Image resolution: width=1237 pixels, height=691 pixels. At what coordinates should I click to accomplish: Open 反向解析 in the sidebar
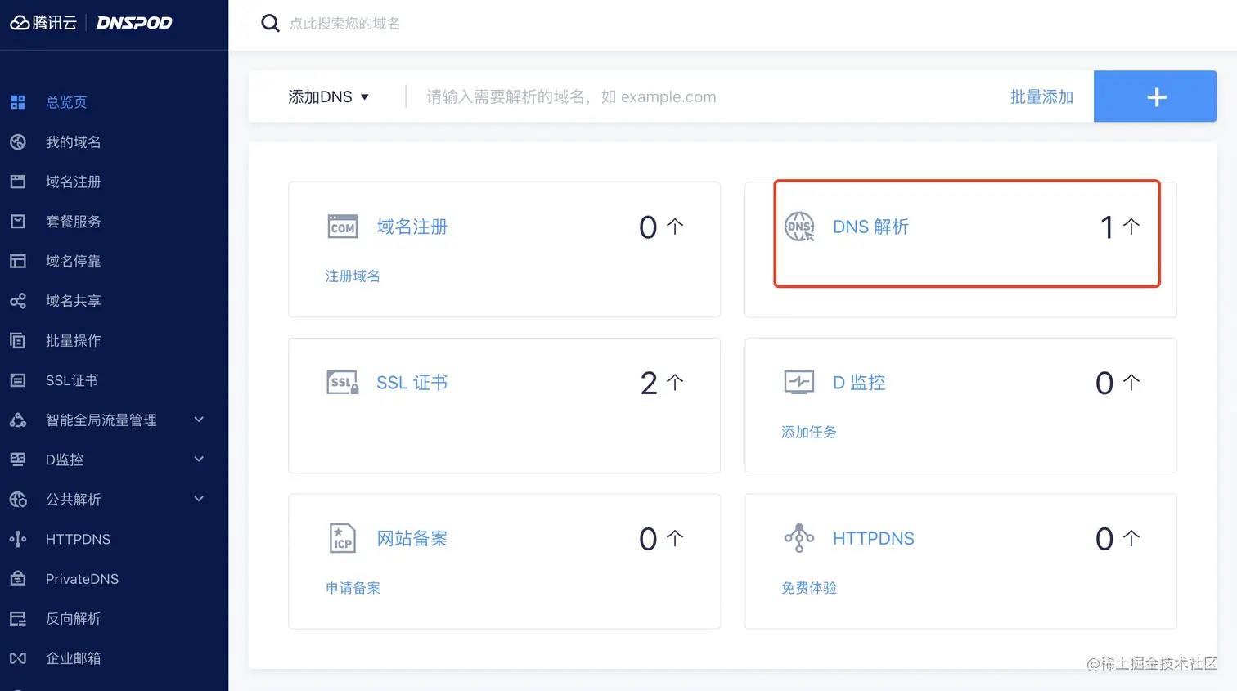[x=74, y=618]
